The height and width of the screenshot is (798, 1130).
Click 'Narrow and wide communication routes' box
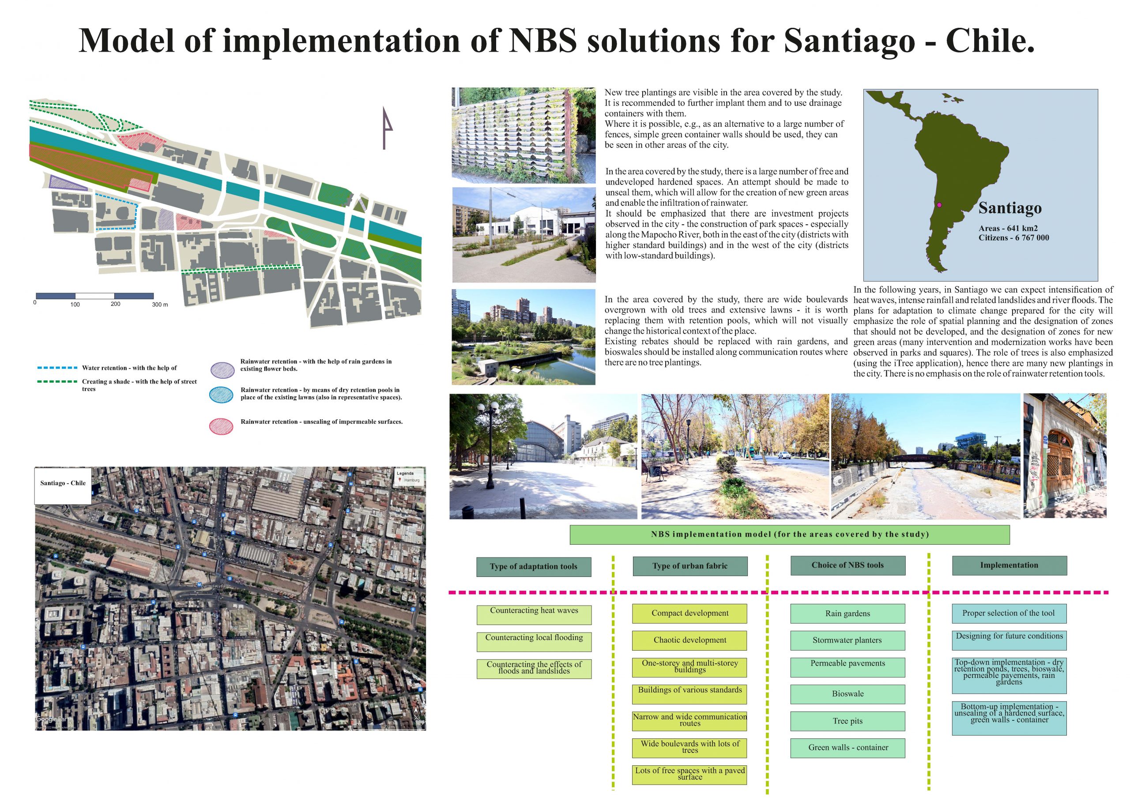click(x=689, y=721)
